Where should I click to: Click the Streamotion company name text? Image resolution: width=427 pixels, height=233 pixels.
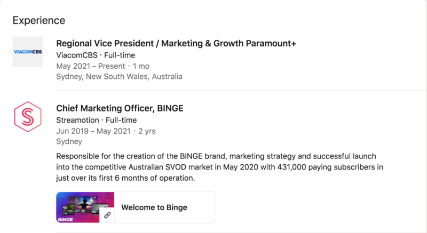point(78,120)
